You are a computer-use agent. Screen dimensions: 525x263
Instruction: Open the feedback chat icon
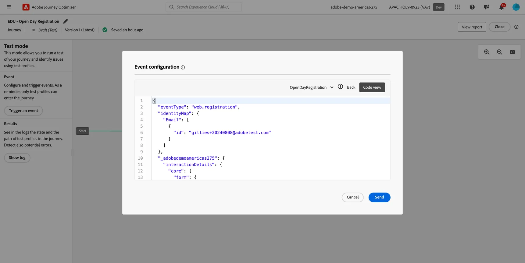point(487,7)
